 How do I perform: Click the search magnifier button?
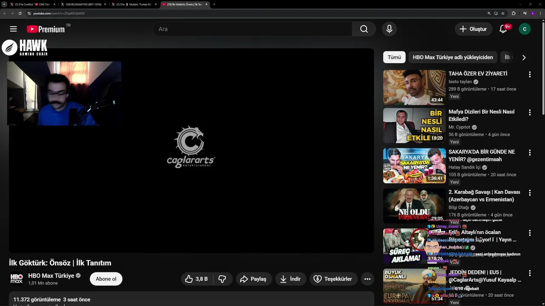364,29
